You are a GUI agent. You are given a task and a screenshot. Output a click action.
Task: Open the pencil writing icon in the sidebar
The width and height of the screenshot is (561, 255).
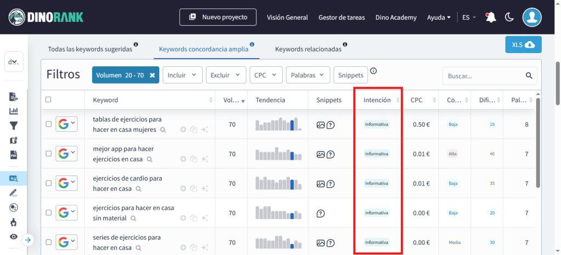click(x=14, y=193)
